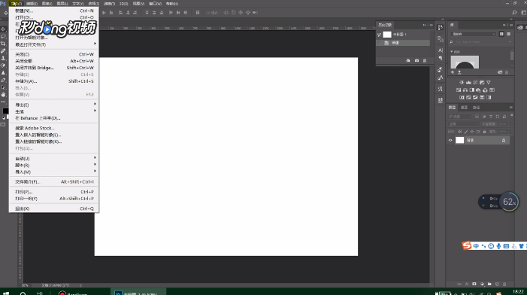Click the Color Lookup adjustment icon
This screenshot has height=295, width=527.
[x=492, y=90]
